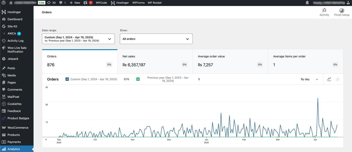Screen dimensions: 352x152
Task: Select the Average order value tab
Action: (230, 61)
